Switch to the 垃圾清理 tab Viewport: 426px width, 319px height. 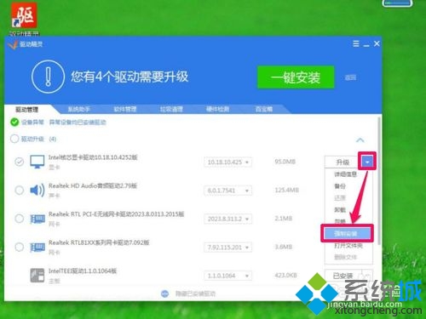(x=171, y=110)
